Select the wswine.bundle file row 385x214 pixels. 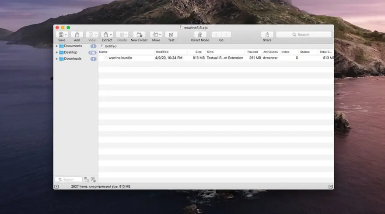(x=216, y=58)
